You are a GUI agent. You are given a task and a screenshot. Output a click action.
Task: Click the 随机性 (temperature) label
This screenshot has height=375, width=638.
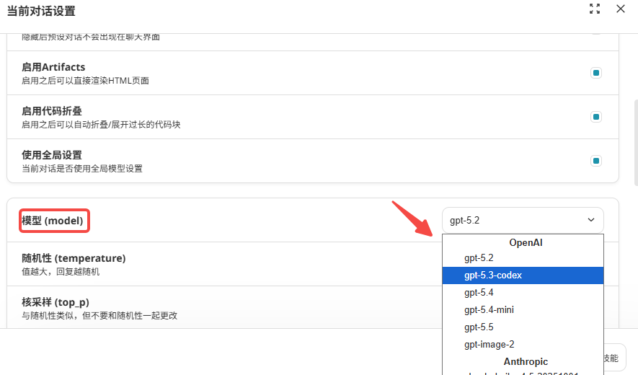[74, 258]
